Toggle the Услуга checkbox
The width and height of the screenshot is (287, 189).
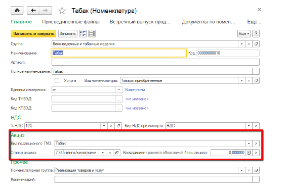click(x=57, y=80)
